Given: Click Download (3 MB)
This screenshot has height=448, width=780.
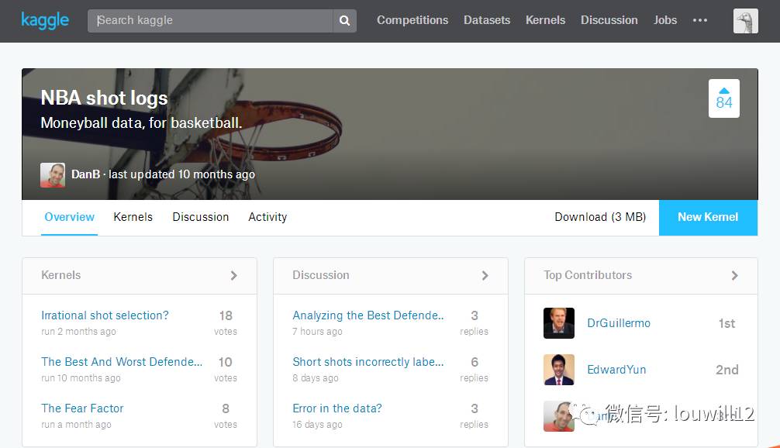Looking at the screenshot, I should (x=600, y=217).
